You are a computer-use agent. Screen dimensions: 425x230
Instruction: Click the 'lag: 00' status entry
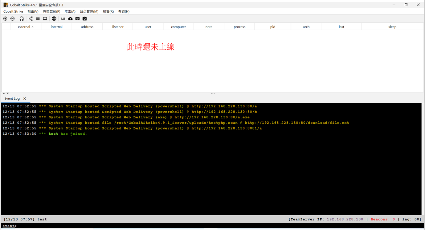pyautogui.click(x=410, y=219)
